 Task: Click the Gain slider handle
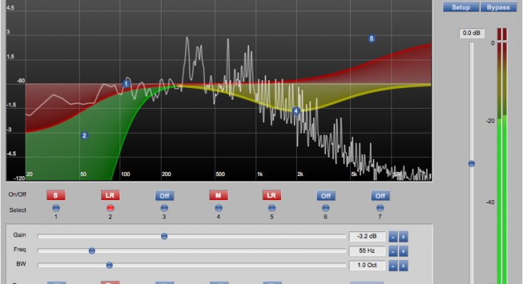coord(164,236)
